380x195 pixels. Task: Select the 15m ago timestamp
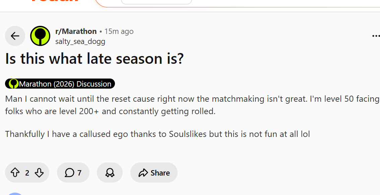click(119, 31)
